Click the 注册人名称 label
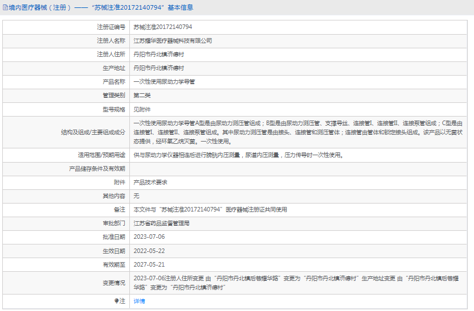Image resolution: width=474 pixels, height=311 pixels. (111, 41)
